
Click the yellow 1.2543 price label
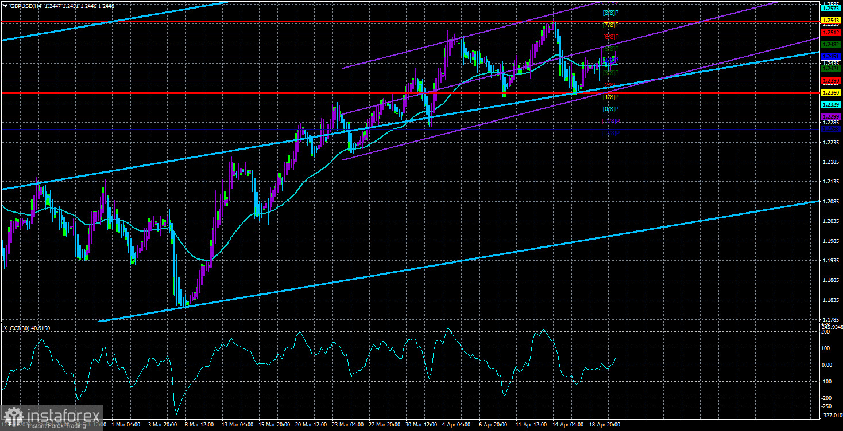(x=832, y=21)
